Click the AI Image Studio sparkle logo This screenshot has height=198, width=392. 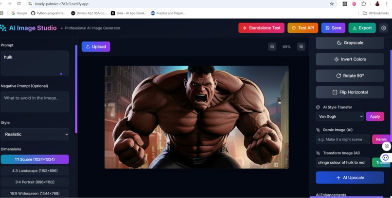coord(3,28)
